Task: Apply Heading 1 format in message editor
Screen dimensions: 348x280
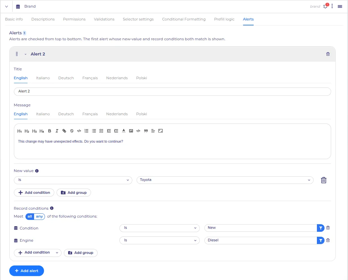Action: (x=19, y=131)
